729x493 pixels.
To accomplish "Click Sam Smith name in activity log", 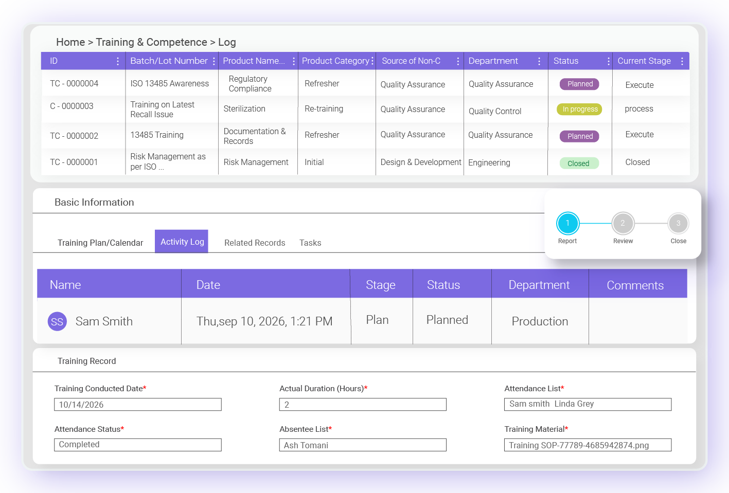I will point(104,321).
